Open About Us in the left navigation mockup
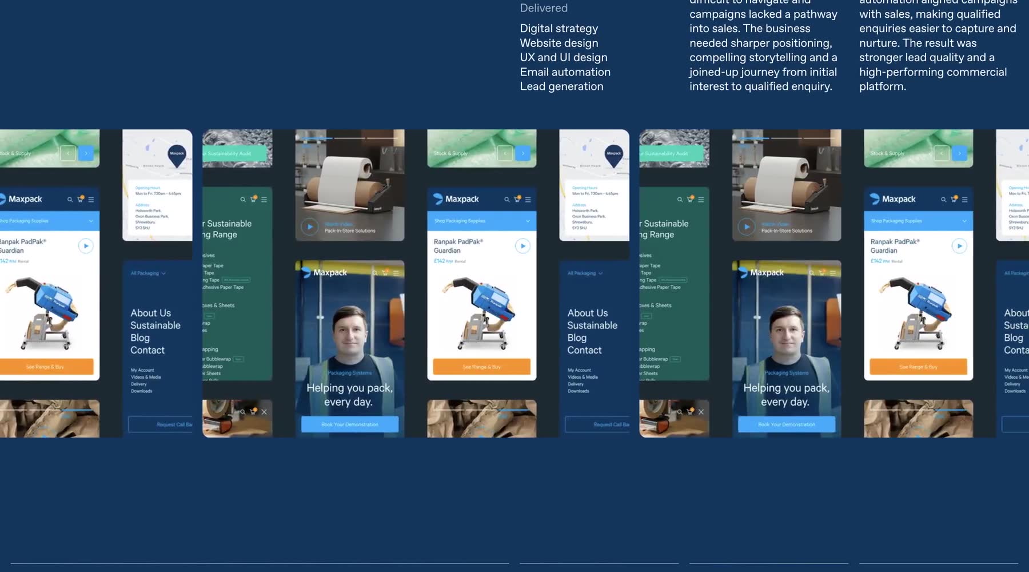The image size is (1029, 572). pyautogui.click(x=151, y=313)
